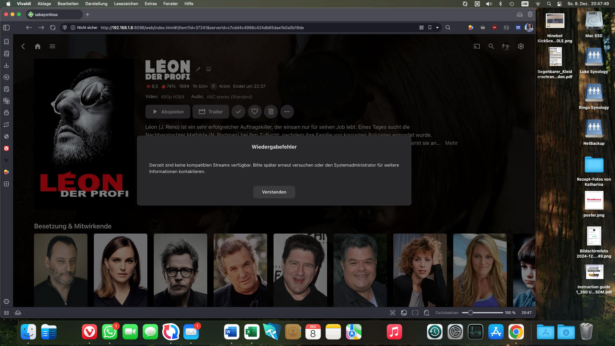Viewport: 615px width, 346px height.
Task: Mark movie as played checkmark
Action: (238, 112)
